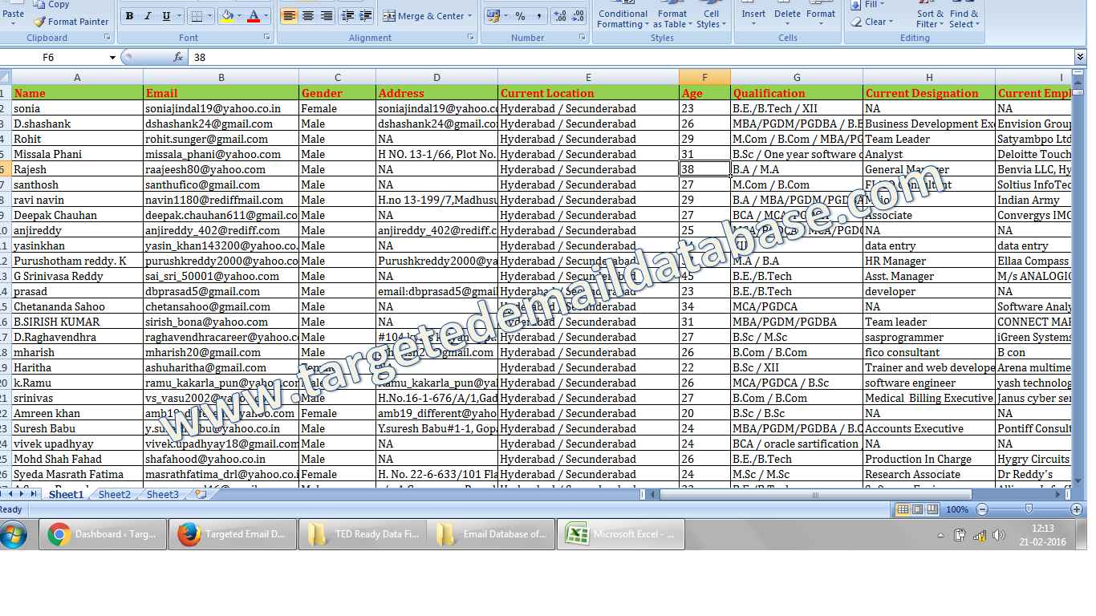Viewport: 1096px width, 616px height.
Task: Open the Font group dialog launcher
Action: coord(269,37)
